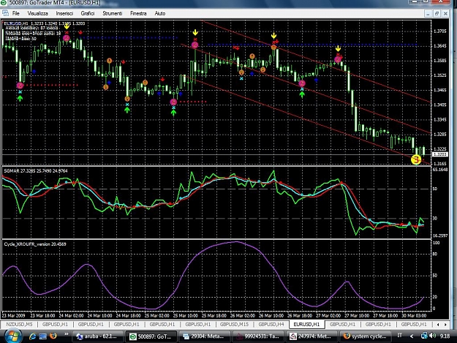
Task: Launch Firefox from quick launch
Action: (x=53, y=336)
